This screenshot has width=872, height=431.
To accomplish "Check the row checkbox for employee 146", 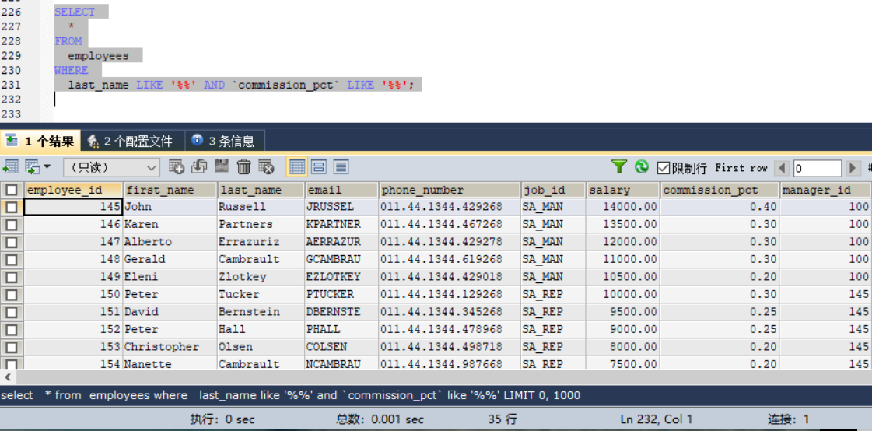I will [12, 225].
